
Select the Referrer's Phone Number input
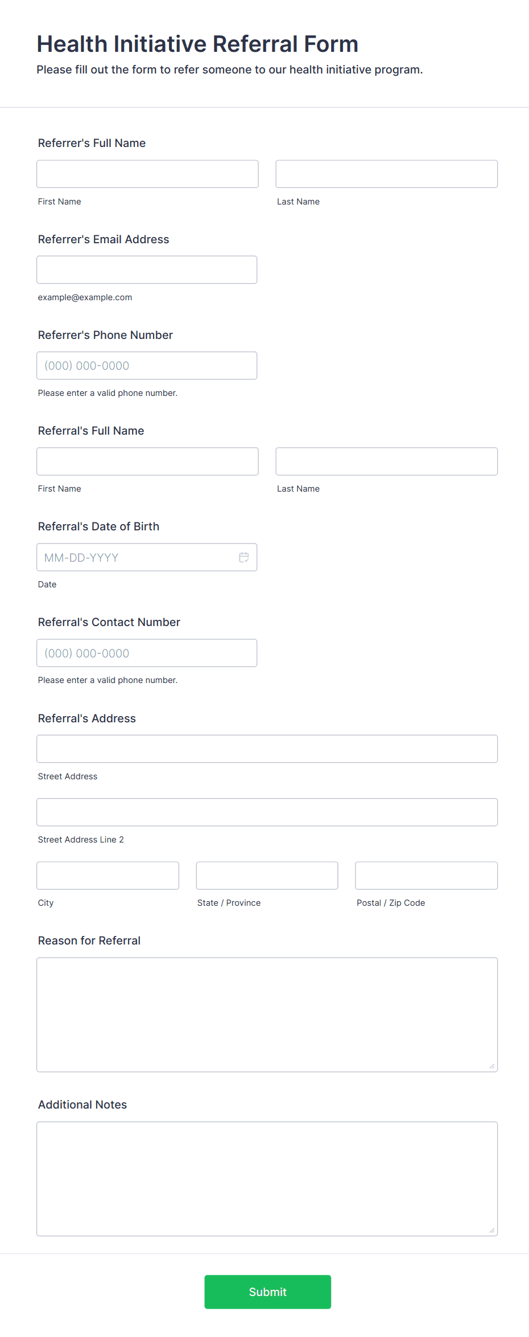pyautogui.click(x=147, y=366)
